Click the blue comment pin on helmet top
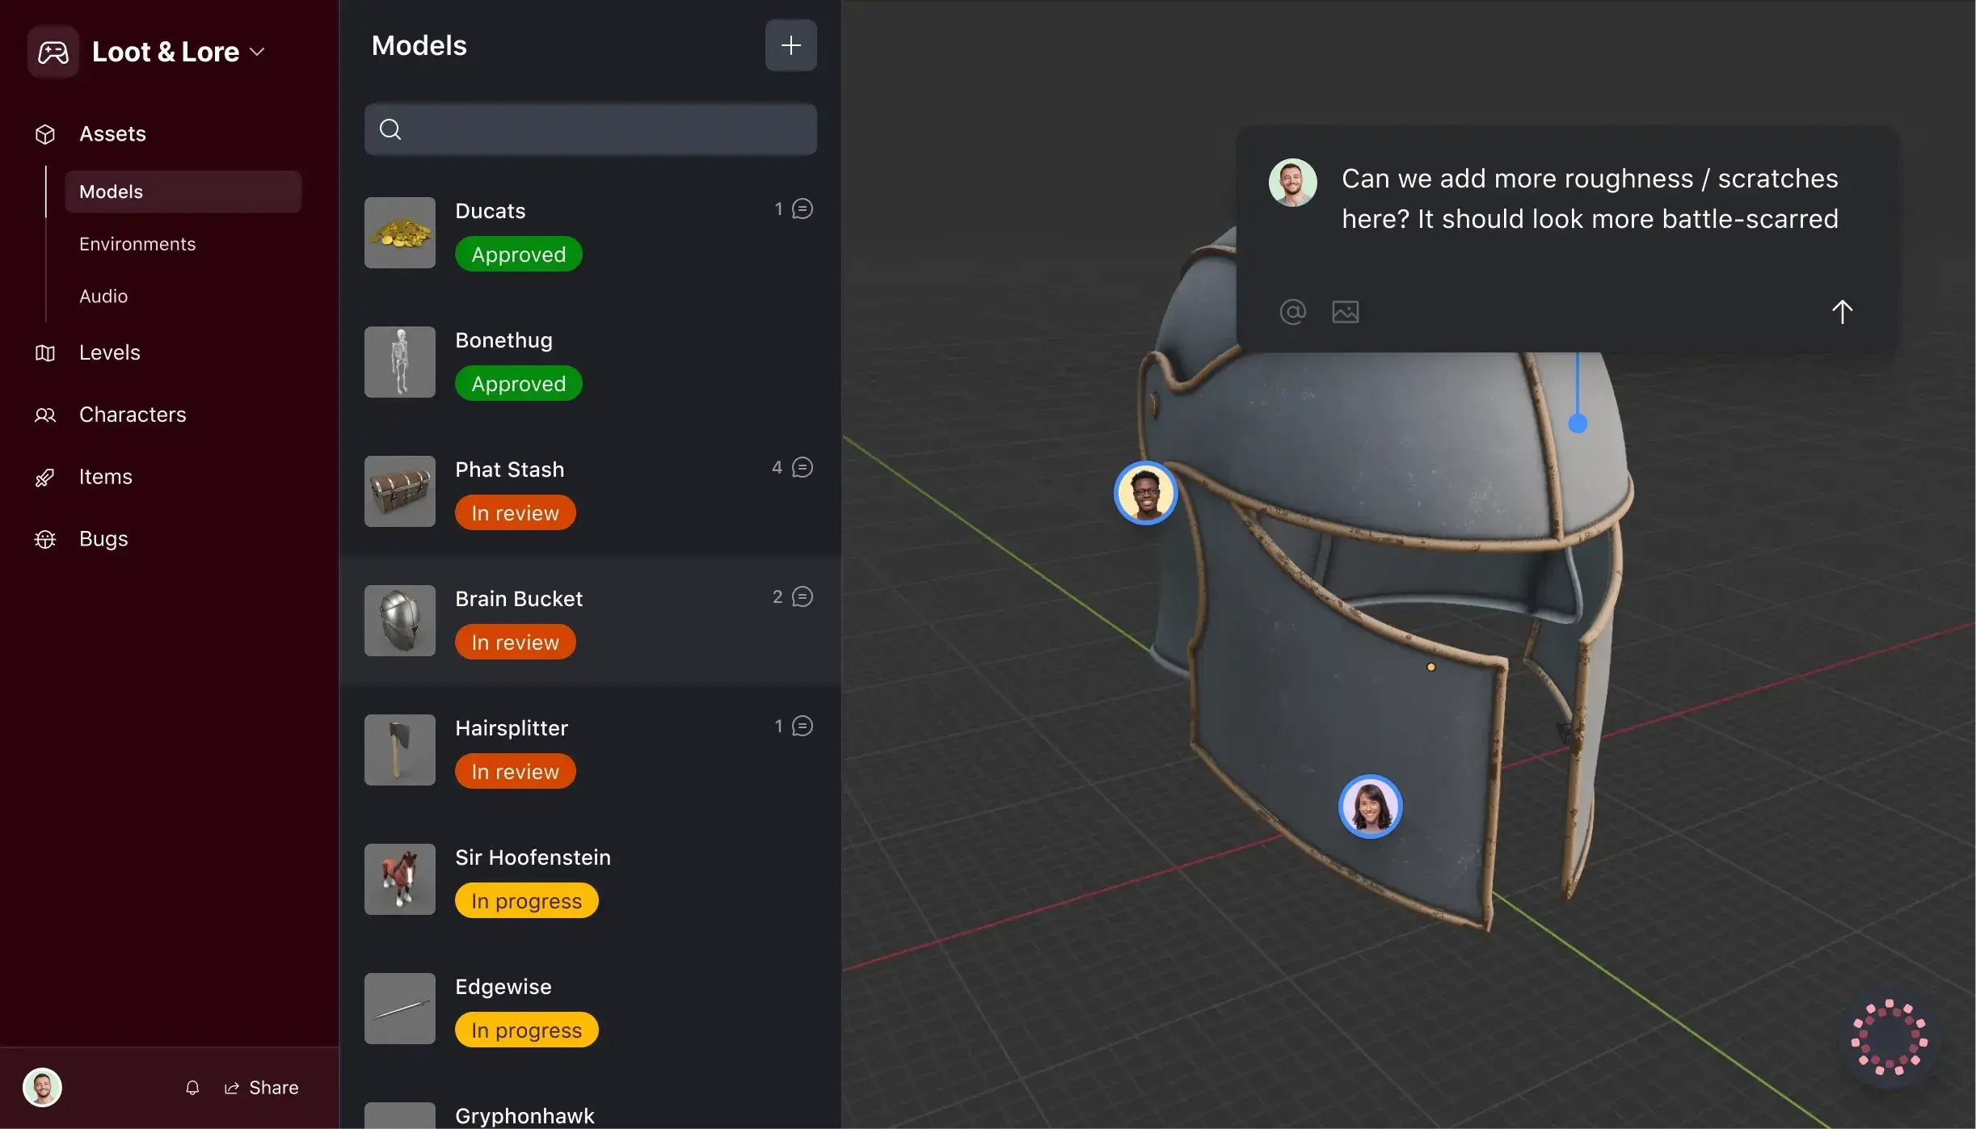 [x=1577, y=423]
